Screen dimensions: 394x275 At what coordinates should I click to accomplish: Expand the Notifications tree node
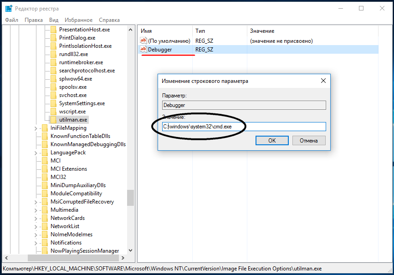pyautogui.click(x=36, y=243)
